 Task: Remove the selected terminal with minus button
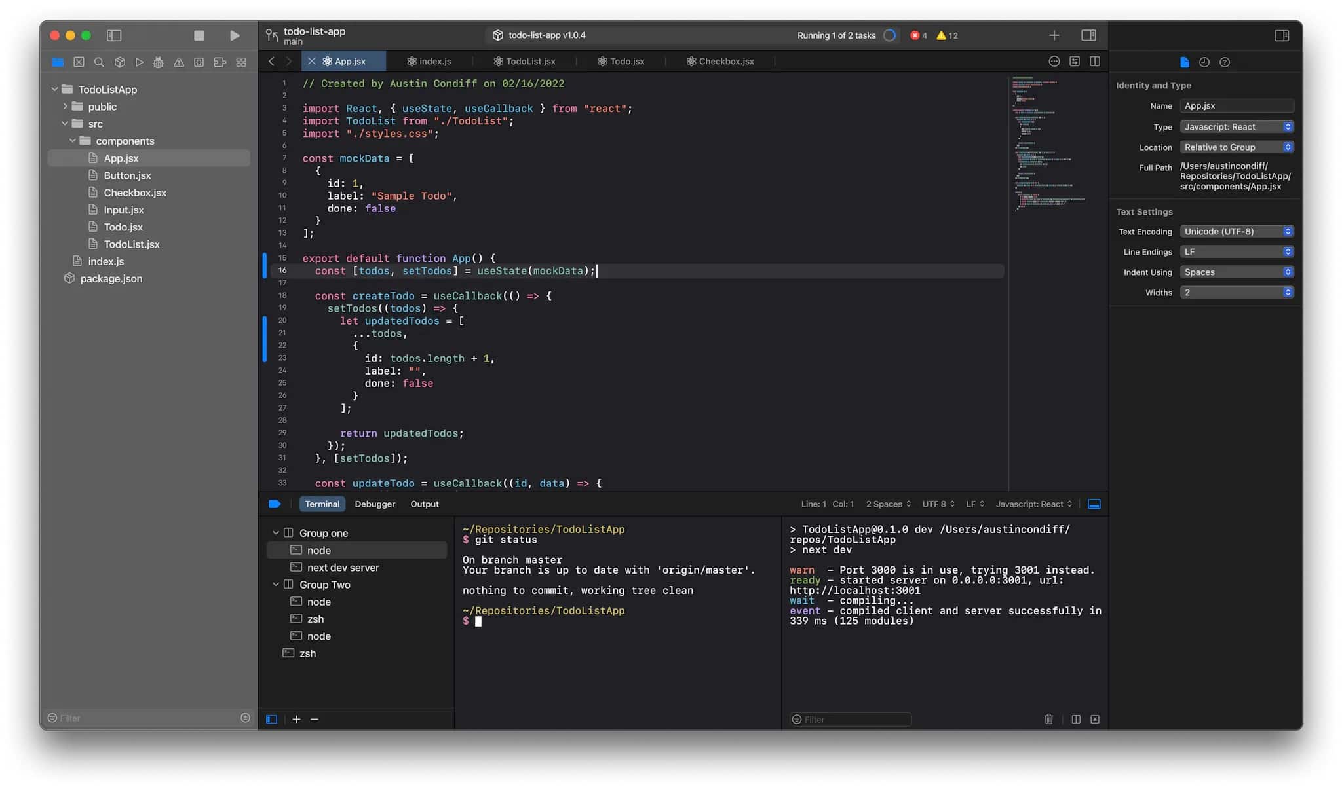point(315,719)
